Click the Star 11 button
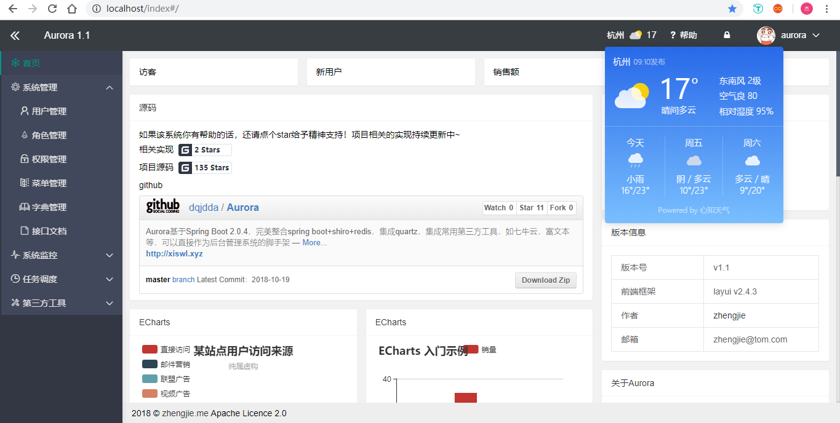Viewport: 840px width, 423px height. point(532,208)
